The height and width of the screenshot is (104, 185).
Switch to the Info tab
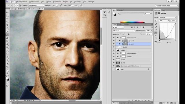coord(163,10)
